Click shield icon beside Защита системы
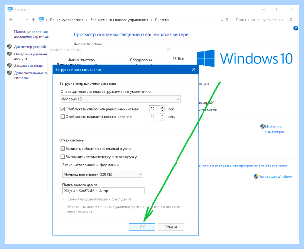The image size is (304, 249). [9, 65]
